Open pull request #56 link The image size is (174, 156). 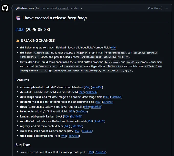pyautogui.click(x=66, y=116)
